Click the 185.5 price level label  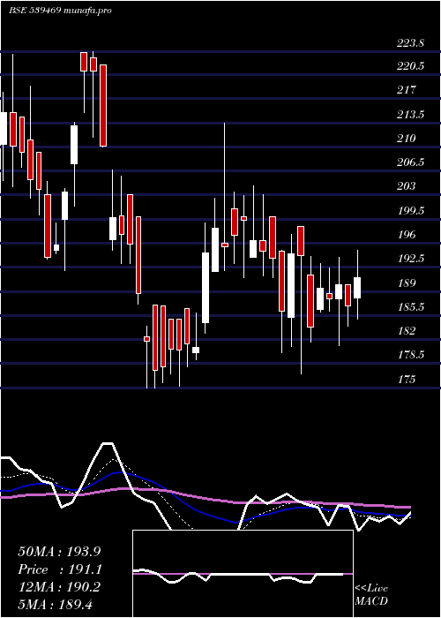point(410,306)
